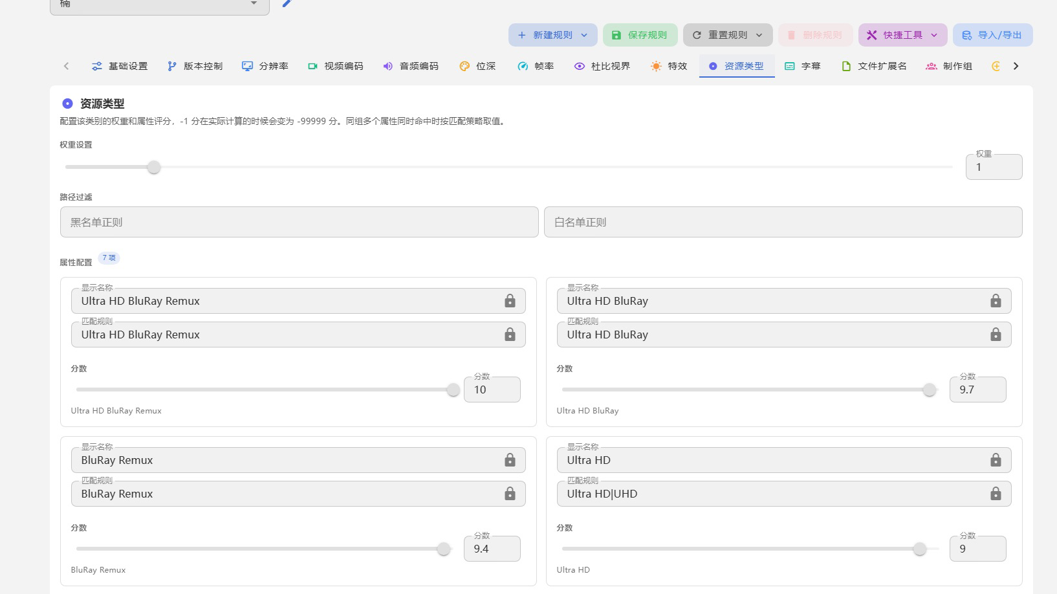Click the BluRay Remux score slider handle
The width and height of the screenshot is (1057, 594).
(x=444, y=549)
